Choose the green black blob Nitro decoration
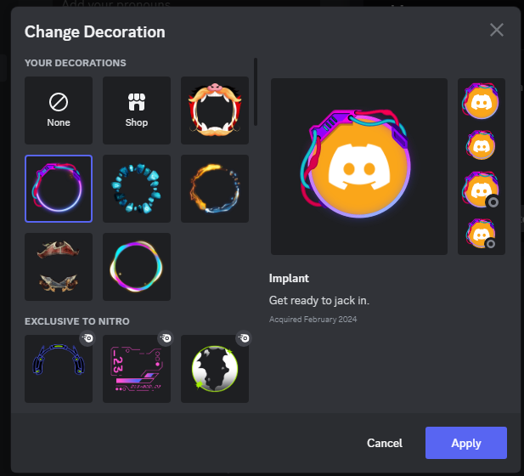This screenshot has height=476, width=524. coord(215,369)
